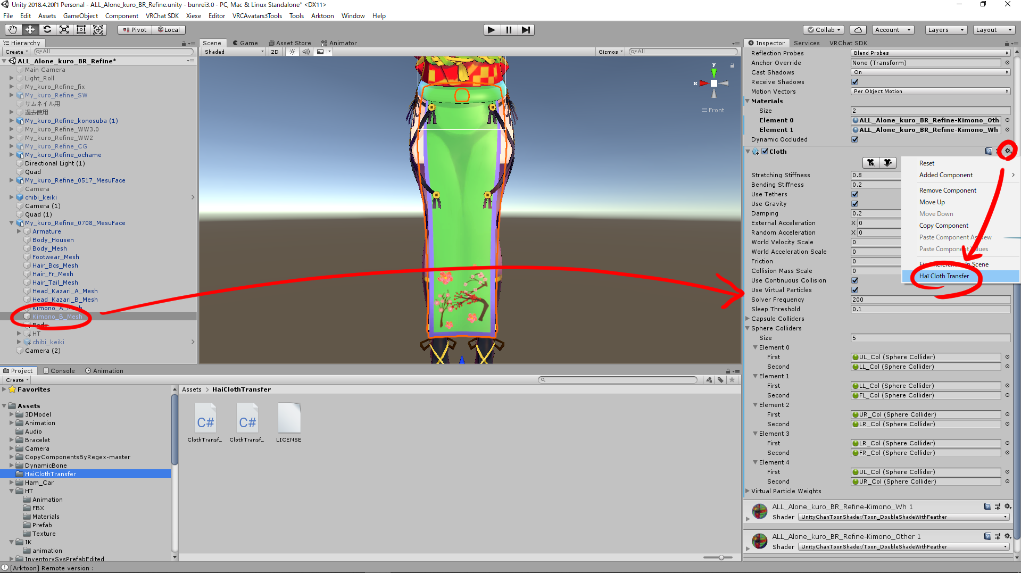
Task: Select Kimono_B_Mesh in Hierarchy
Action: (x=57, y=317)
